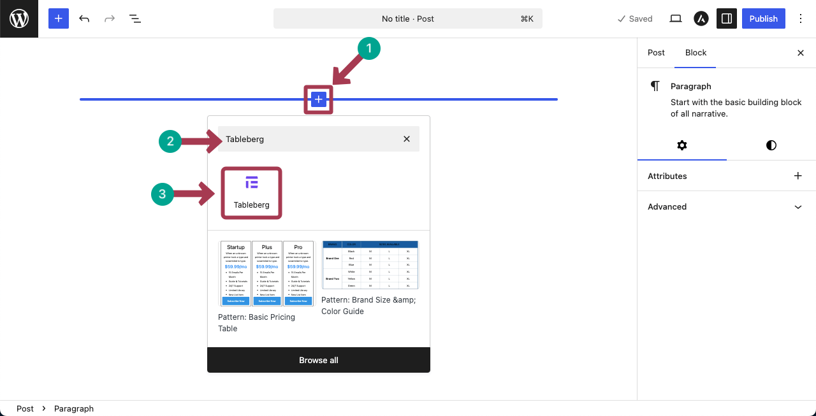Click the Paragraph block description text
This screenshot has height=416, width=816.
pos(736,108)
